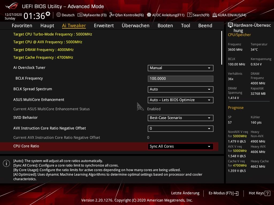274x205 pixels.
Task: Open the Beend tab
Action: click(x=205, y=25)
